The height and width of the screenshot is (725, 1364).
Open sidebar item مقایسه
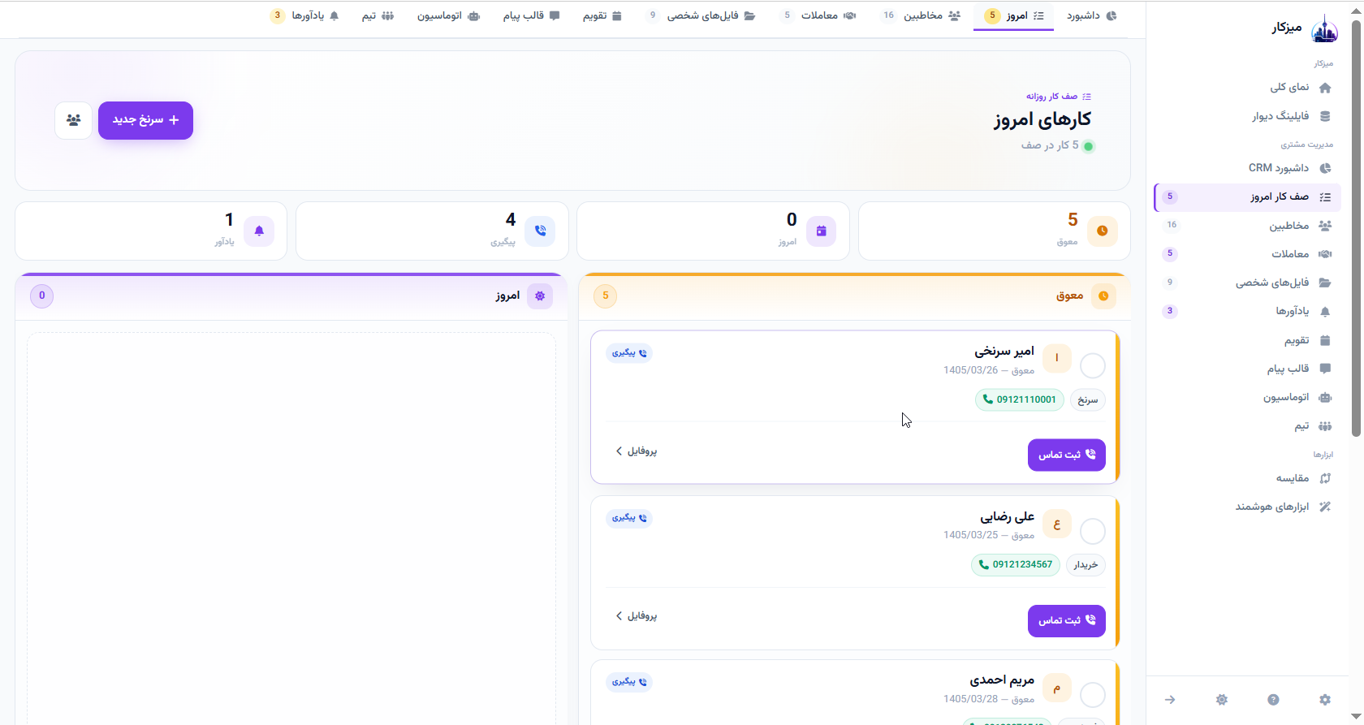point(1247,478)
